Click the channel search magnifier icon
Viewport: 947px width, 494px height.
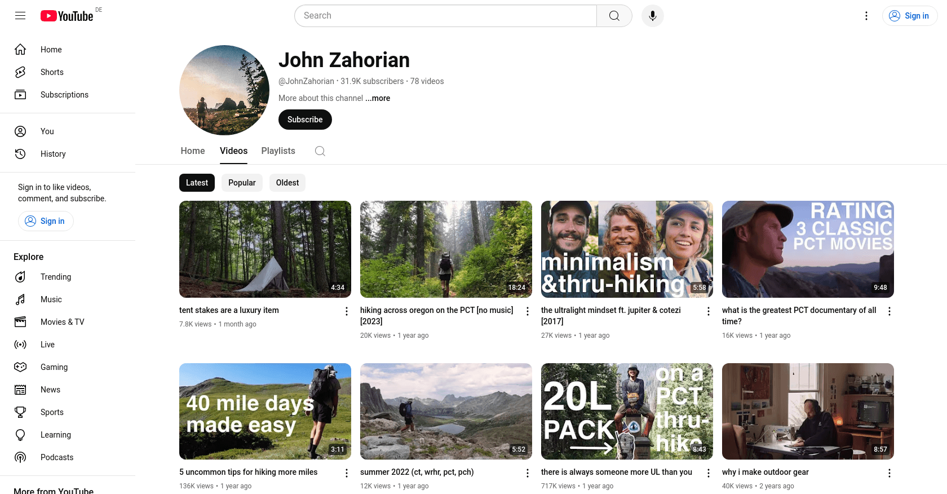tap(320, 151)
